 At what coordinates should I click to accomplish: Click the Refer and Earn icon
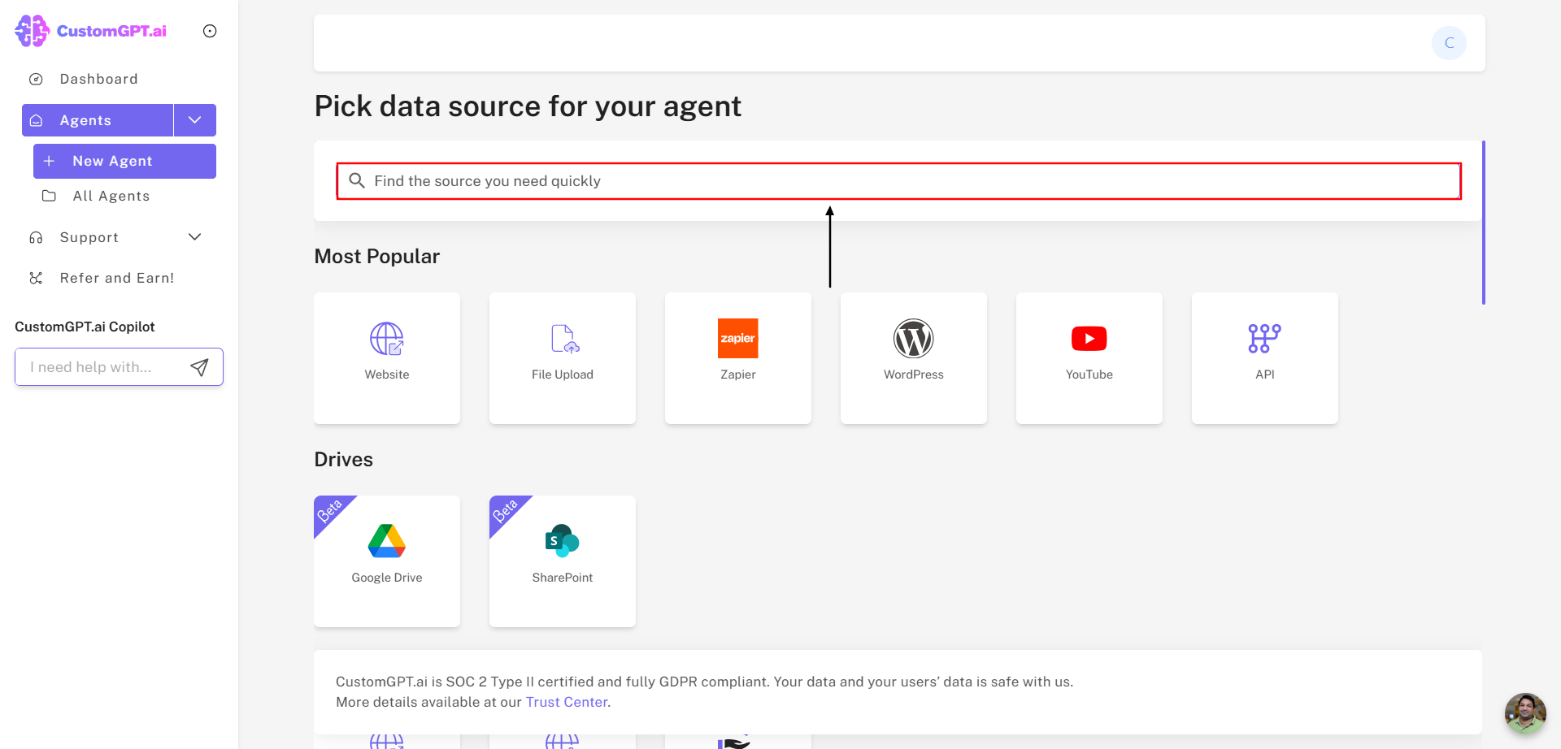click(x=36, y=278)
